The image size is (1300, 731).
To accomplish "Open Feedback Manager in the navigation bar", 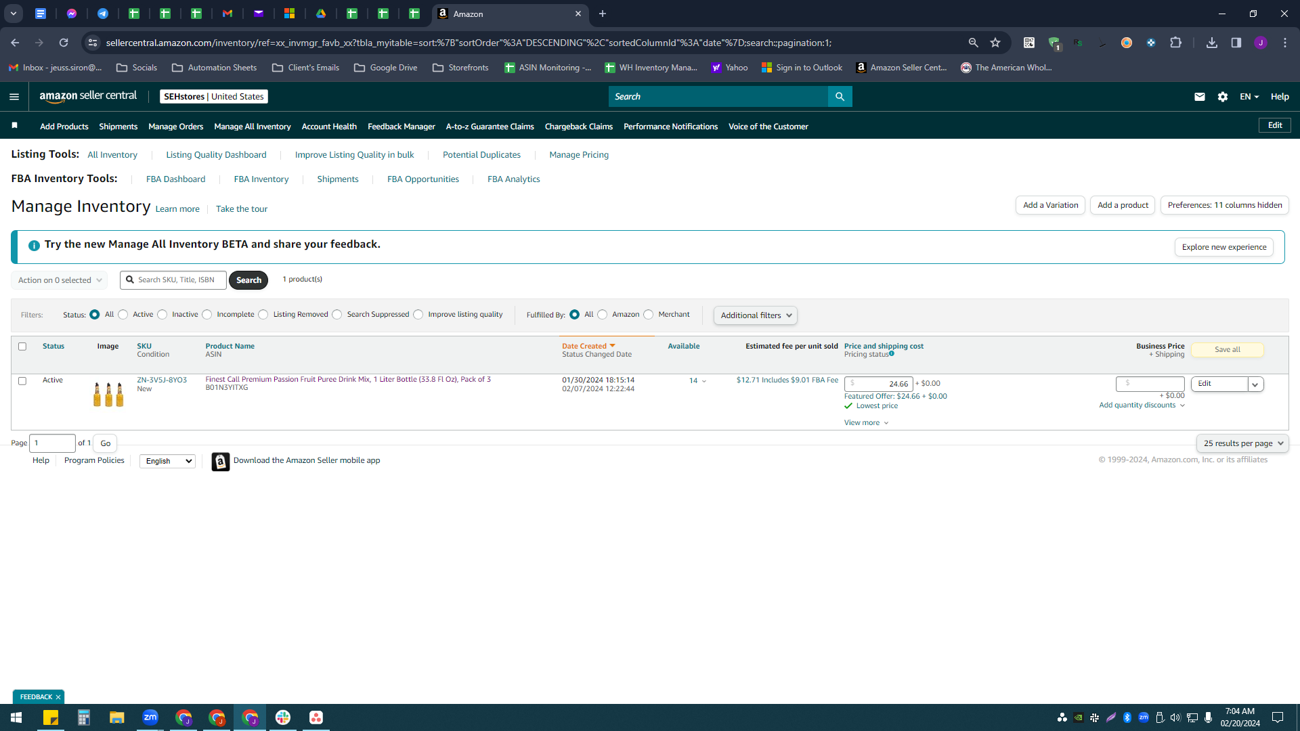I will pos(402,127).
